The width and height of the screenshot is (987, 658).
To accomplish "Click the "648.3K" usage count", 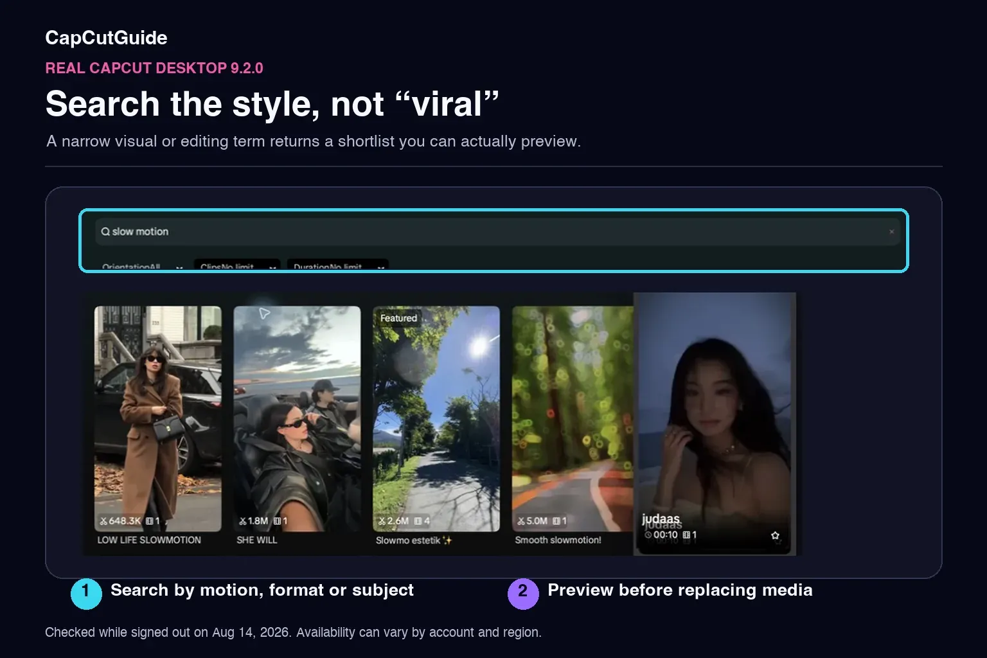I will coord(125,521).
